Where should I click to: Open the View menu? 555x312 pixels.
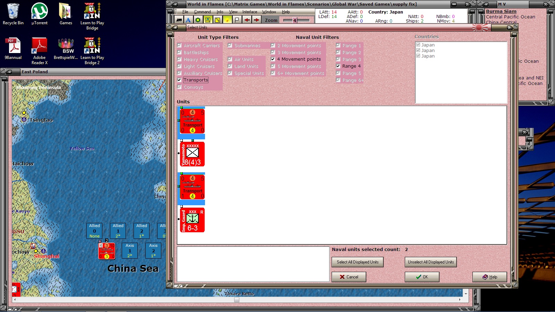pos(233,12)
